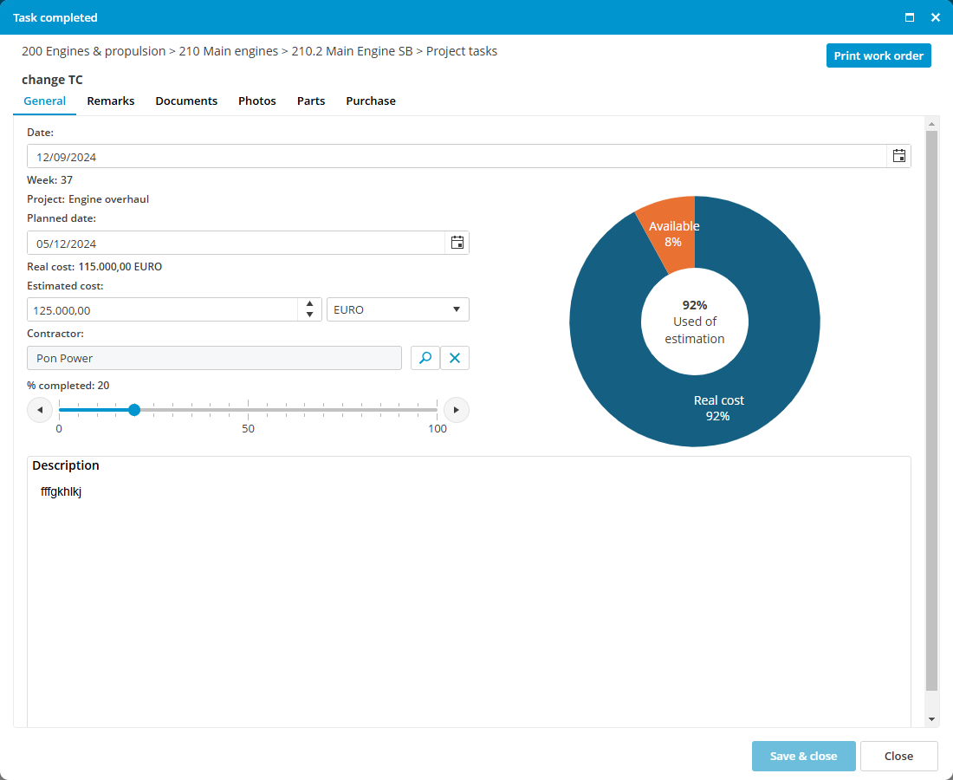Increase estimated cost with up arrow
The width and height of the screenshot is (953, 780).
pos(309,304)
